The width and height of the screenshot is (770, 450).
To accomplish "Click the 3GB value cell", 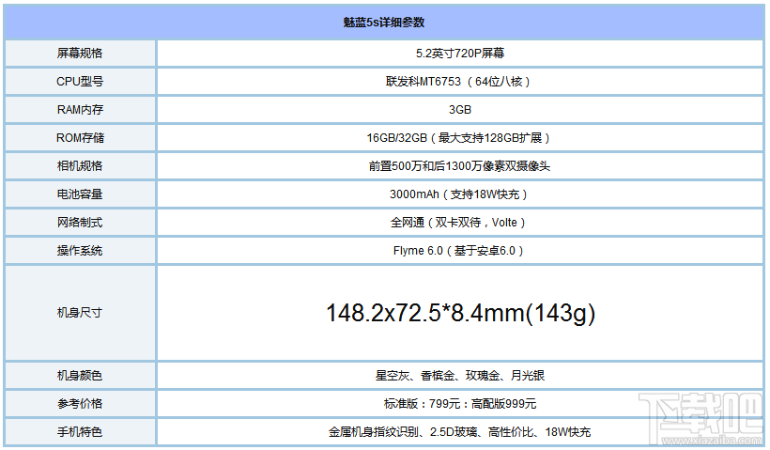I will [x=460, y=110].
